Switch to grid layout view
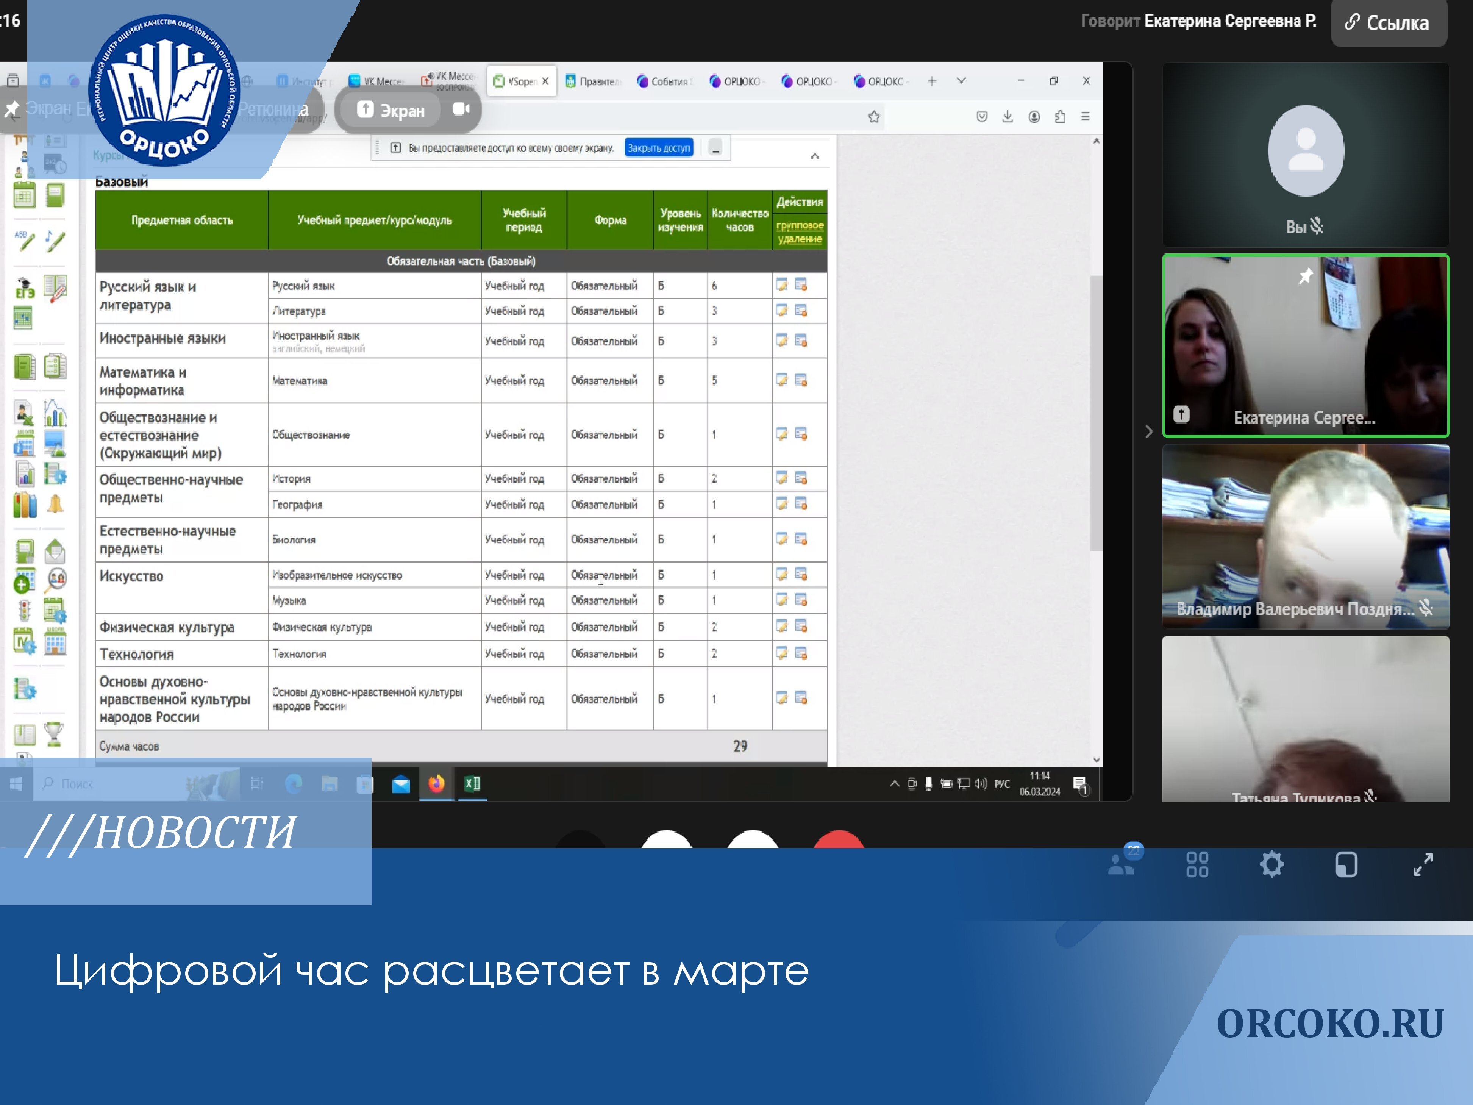Image resolution: width=1473 pixels, height=1105 pixels. 1197,864
